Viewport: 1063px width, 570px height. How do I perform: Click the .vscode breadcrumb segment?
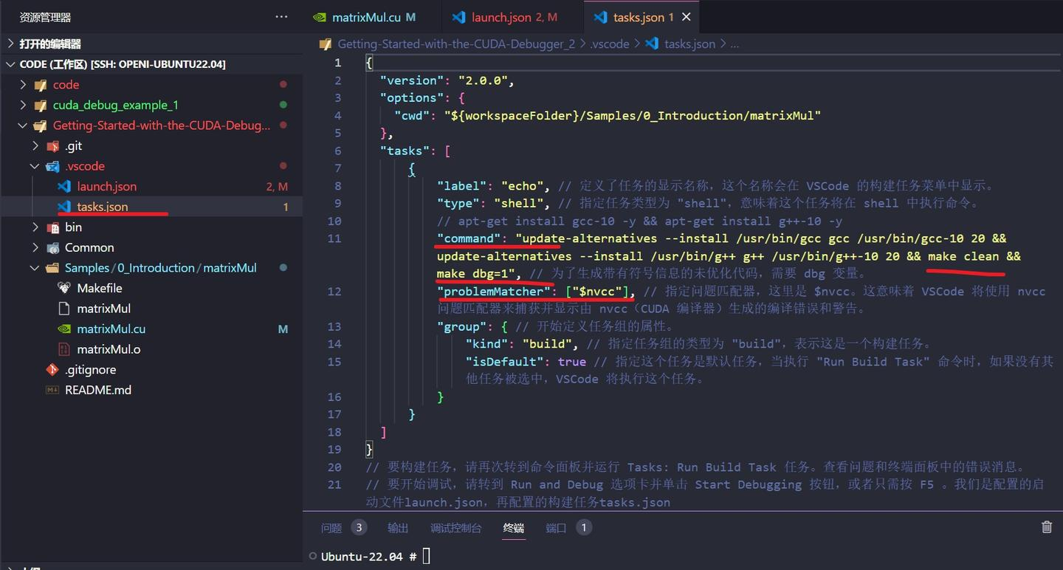pyautogui.click(x=610, y=44)
